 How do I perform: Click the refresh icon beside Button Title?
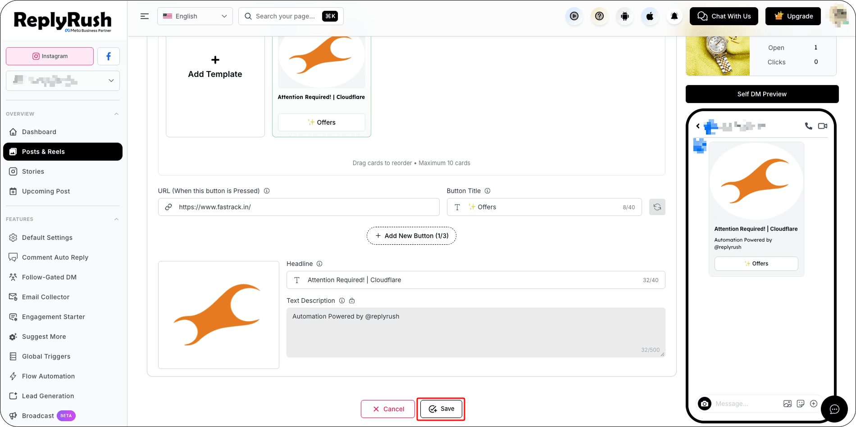657,207
